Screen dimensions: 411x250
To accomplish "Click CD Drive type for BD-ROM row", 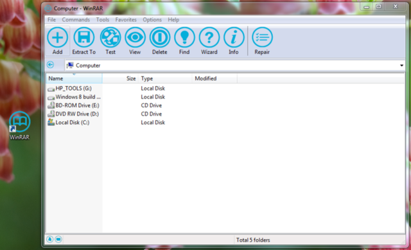I will [x=152, y=105].
